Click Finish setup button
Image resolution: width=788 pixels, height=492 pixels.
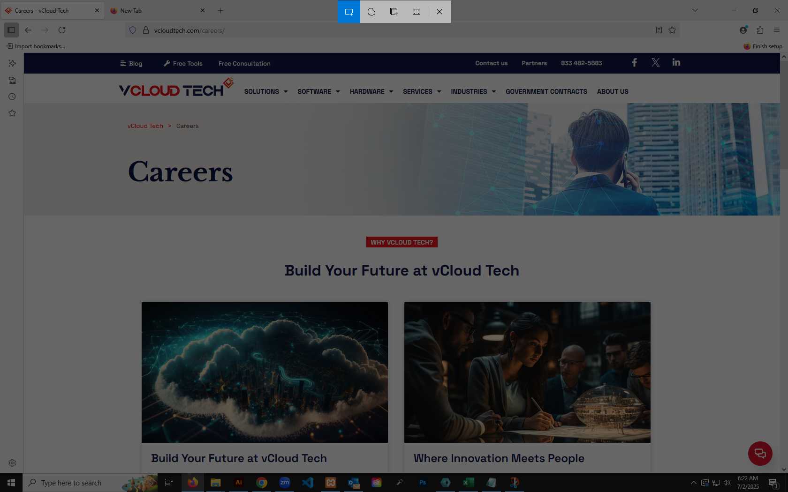click(x=763, y=46)
